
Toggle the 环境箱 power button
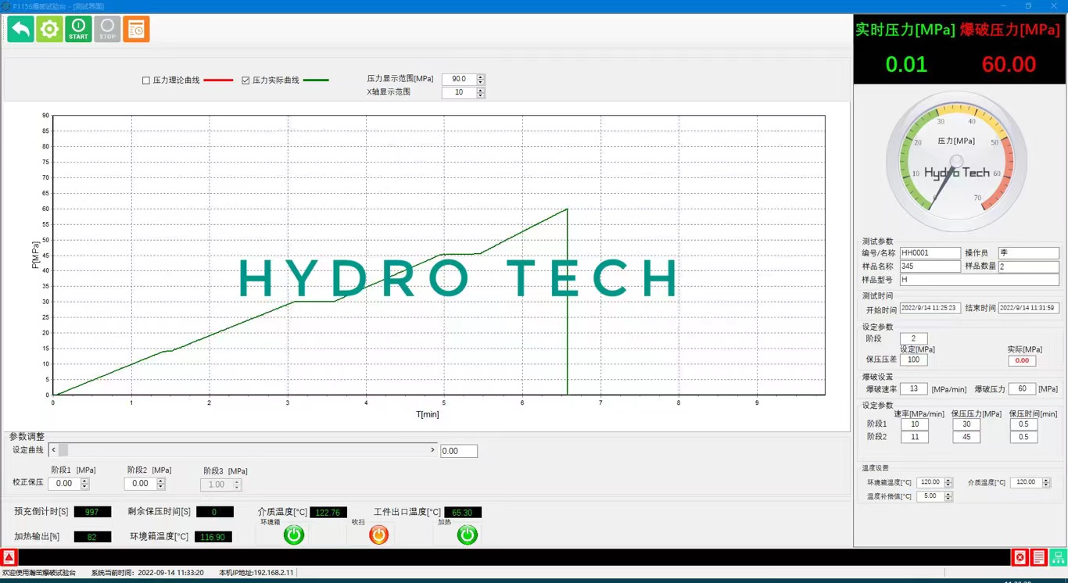(x=294, y=535)
